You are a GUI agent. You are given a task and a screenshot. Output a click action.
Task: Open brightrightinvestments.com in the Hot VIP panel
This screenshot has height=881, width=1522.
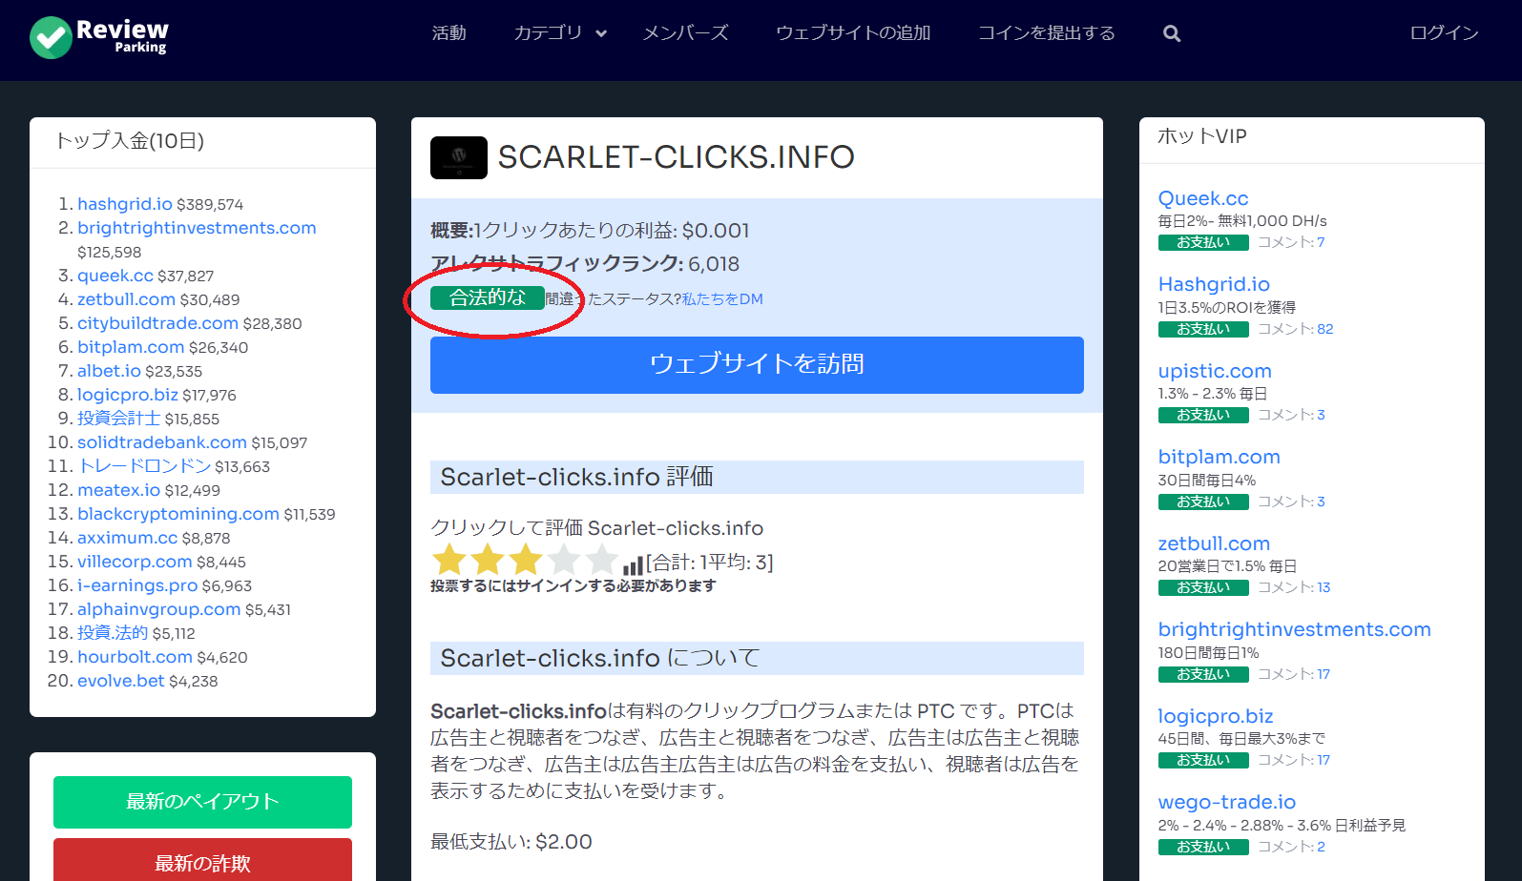[x=1295, y=629]
